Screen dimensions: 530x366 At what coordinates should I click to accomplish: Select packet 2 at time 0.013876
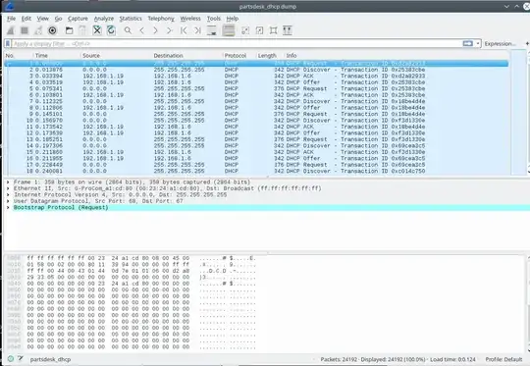click(x=256, y=70)
